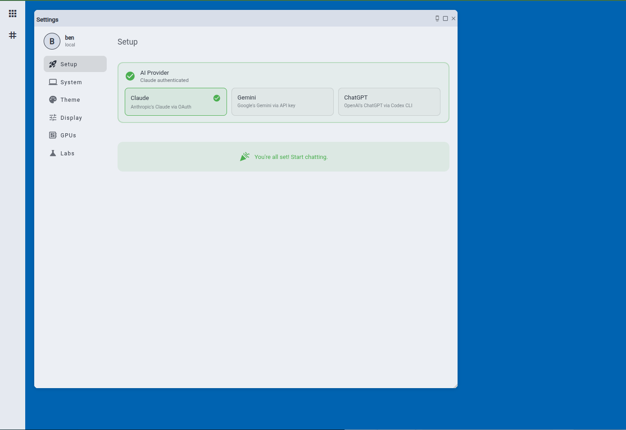626x430 pixels.
Task: Click the palette icon beside Theme
Action: coord(53,100)
